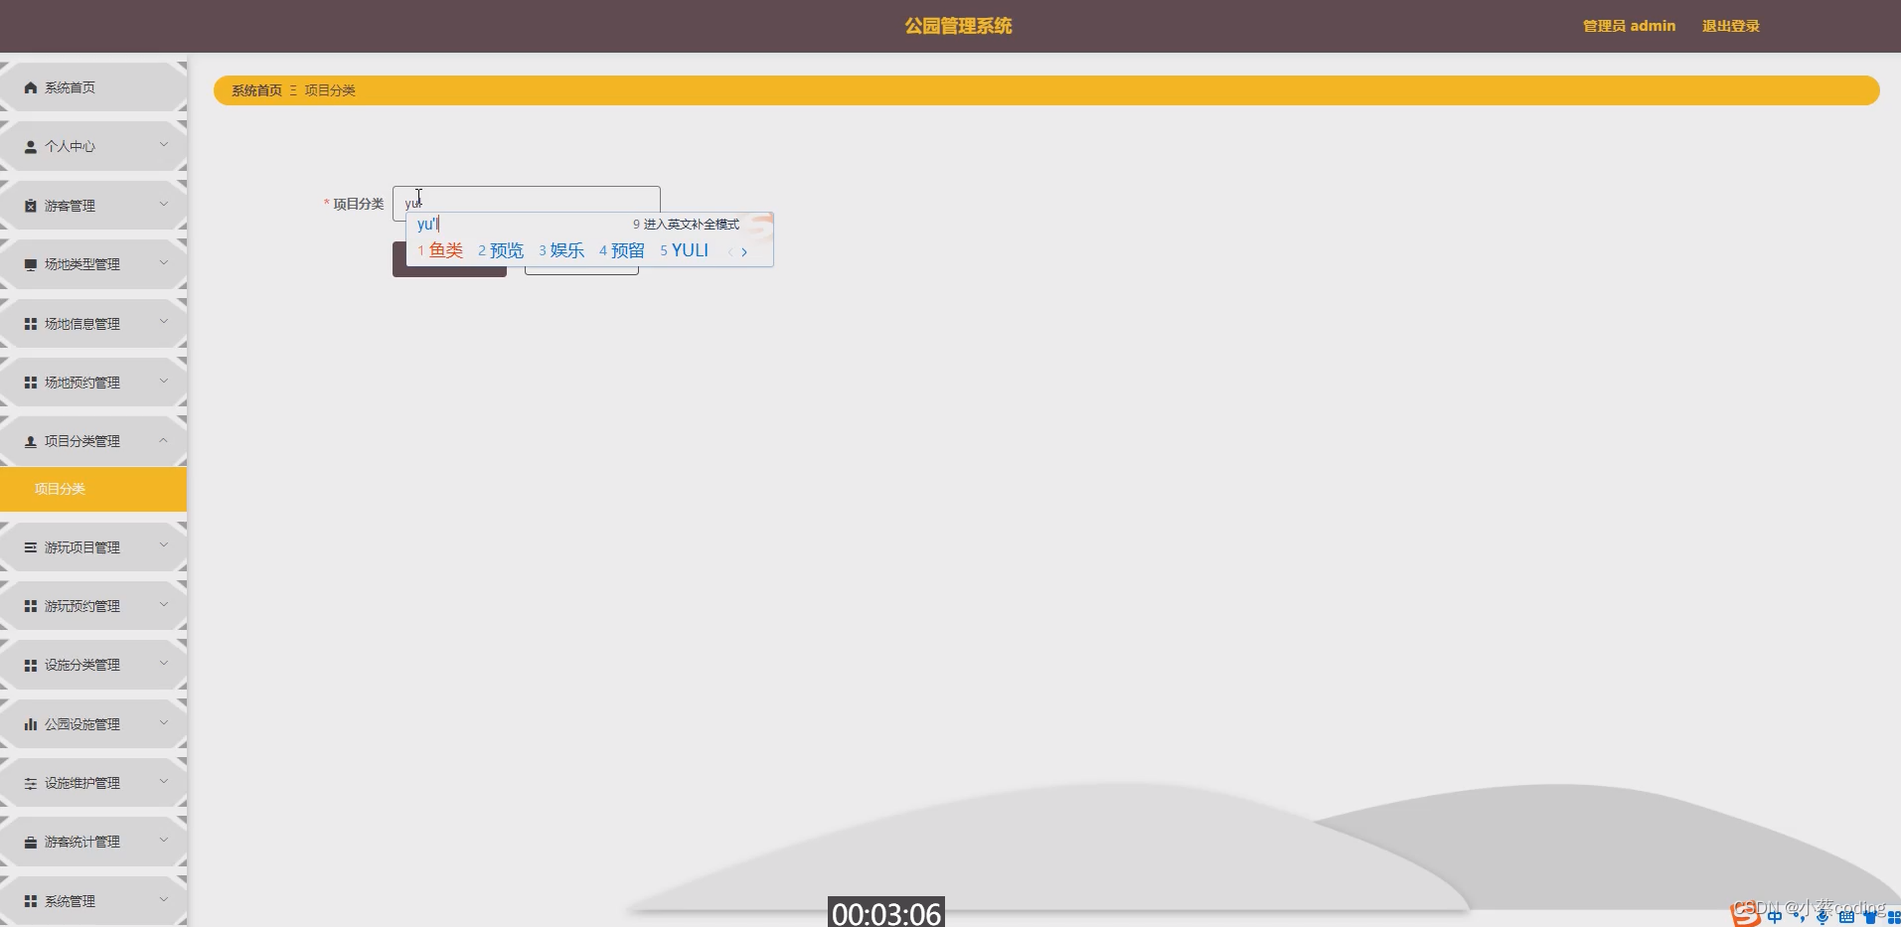
Task: Open the 公园设施管理 sidebar label
Action: coord(82,724)
